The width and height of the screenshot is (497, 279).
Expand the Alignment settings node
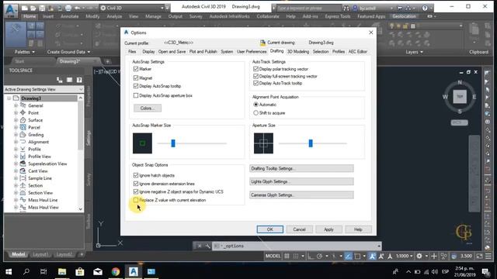pyautogui.click(x=16, y=142)
